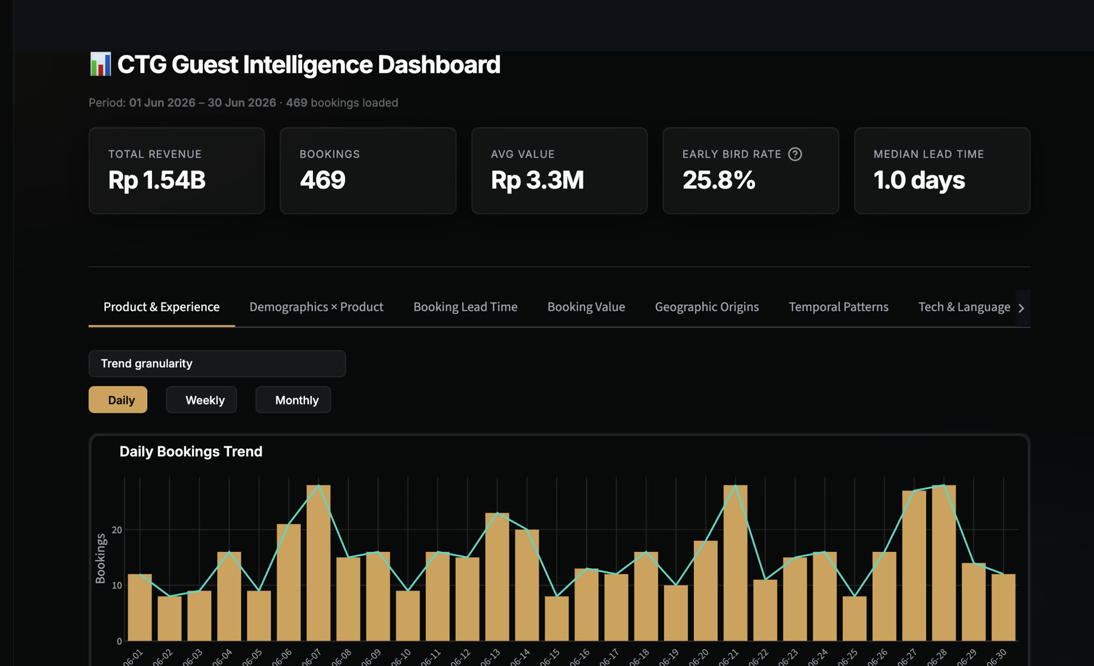Click the Bookings 469 metric card
Screen dimensions: 1094x666
(368, 171)
